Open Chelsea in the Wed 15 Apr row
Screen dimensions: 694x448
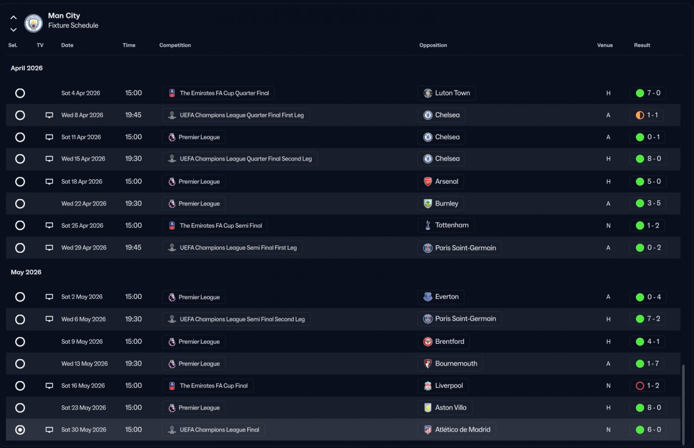pyautogui.click(x=441, y=159)
